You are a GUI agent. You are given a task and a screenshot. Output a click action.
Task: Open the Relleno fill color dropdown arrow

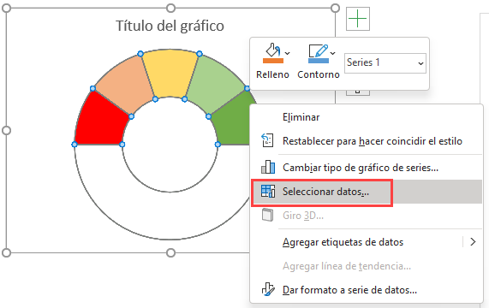(288, 53)
